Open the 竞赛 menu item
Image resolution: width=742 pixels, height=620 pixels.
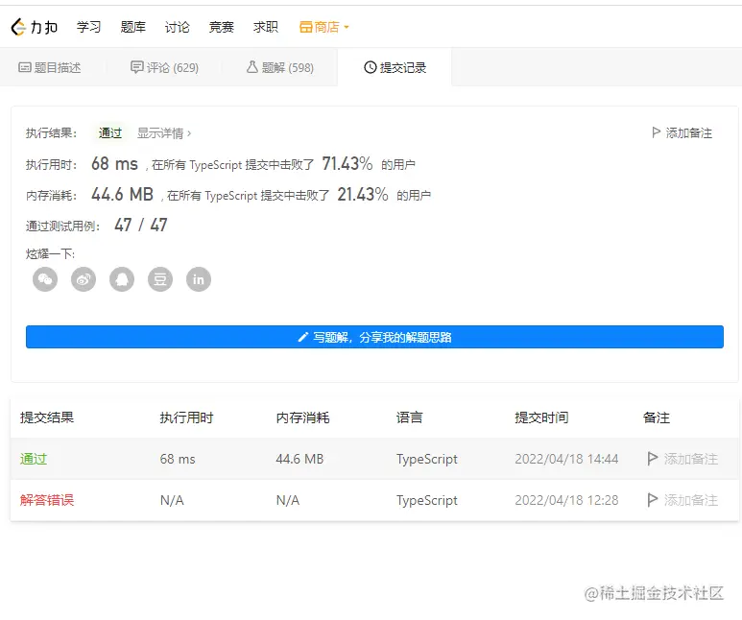click(x=222, y=27)
